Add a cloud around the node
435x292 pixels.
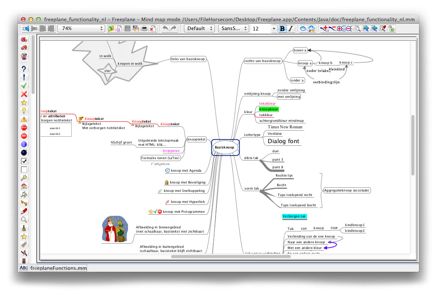coord(303,29)
